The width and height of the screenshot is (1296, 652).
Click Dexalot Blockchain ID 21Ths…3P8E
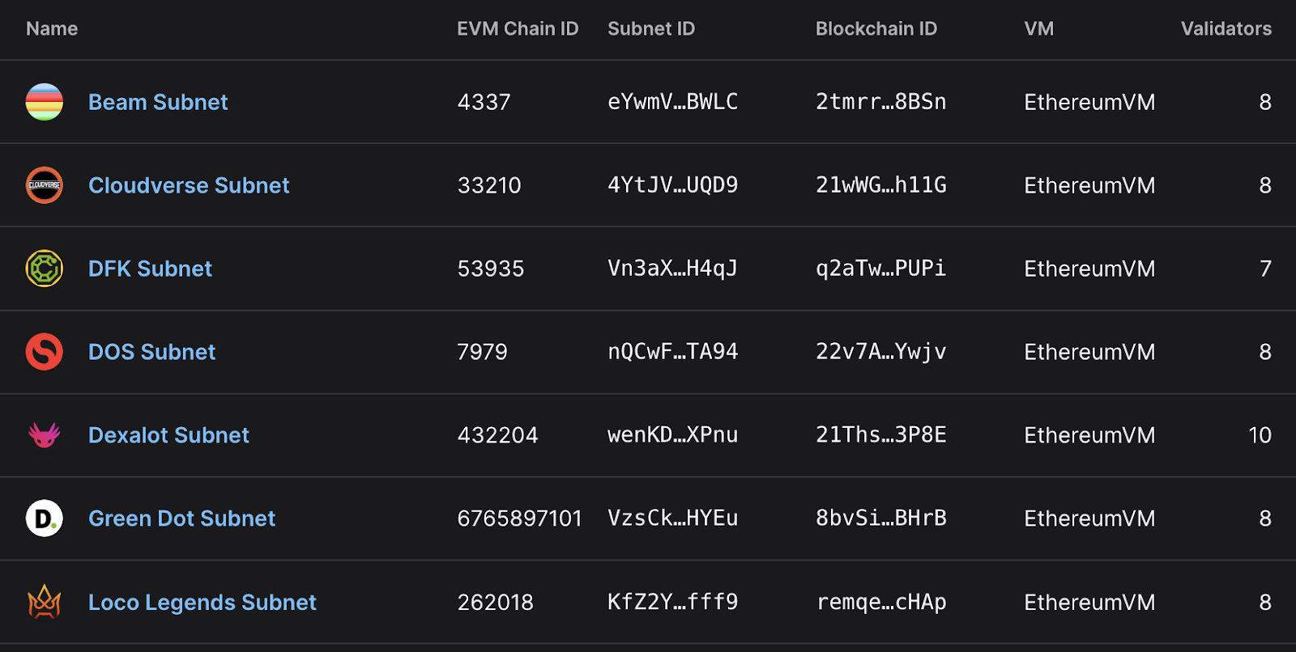[x=880, y=435]
